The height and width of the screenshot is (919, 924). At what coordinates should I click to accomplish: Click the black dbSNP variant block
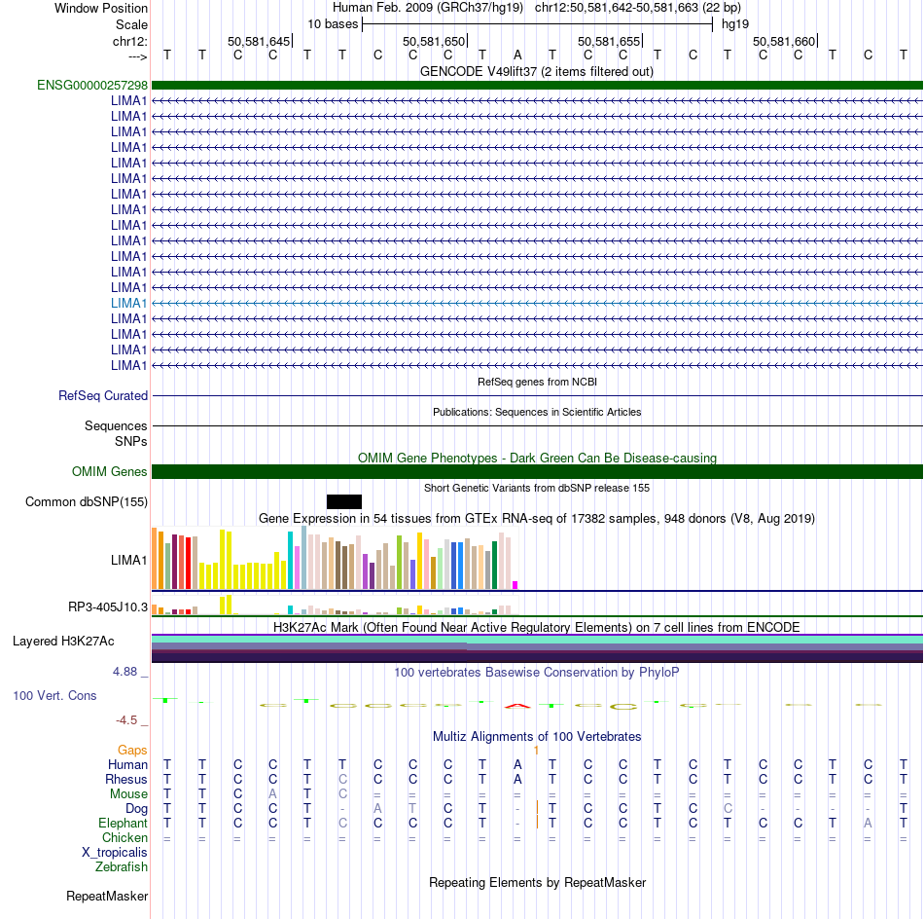click(x=344, y=502)
